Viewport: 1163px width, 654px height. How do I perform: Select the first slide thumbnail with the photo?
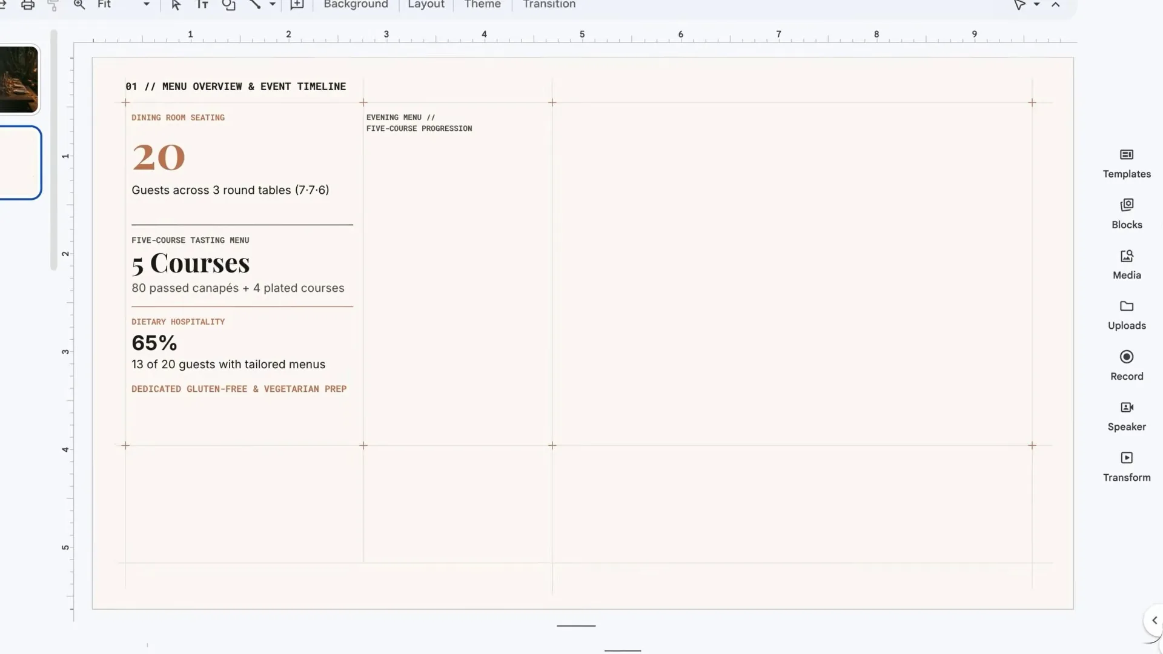(x=19, y=79)
